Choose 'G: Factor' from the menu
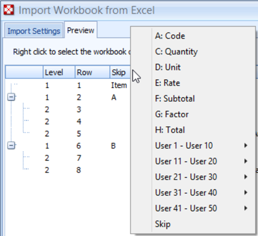Screen dimensions: 258x236 193,114
